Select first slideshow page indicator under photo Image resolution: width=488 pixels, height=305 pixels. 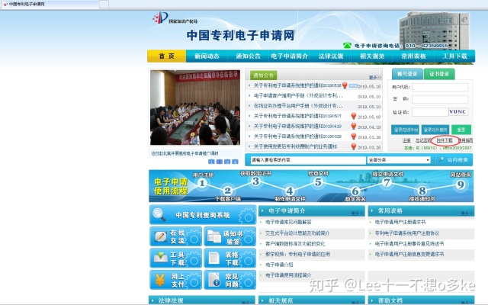(211, 162)
